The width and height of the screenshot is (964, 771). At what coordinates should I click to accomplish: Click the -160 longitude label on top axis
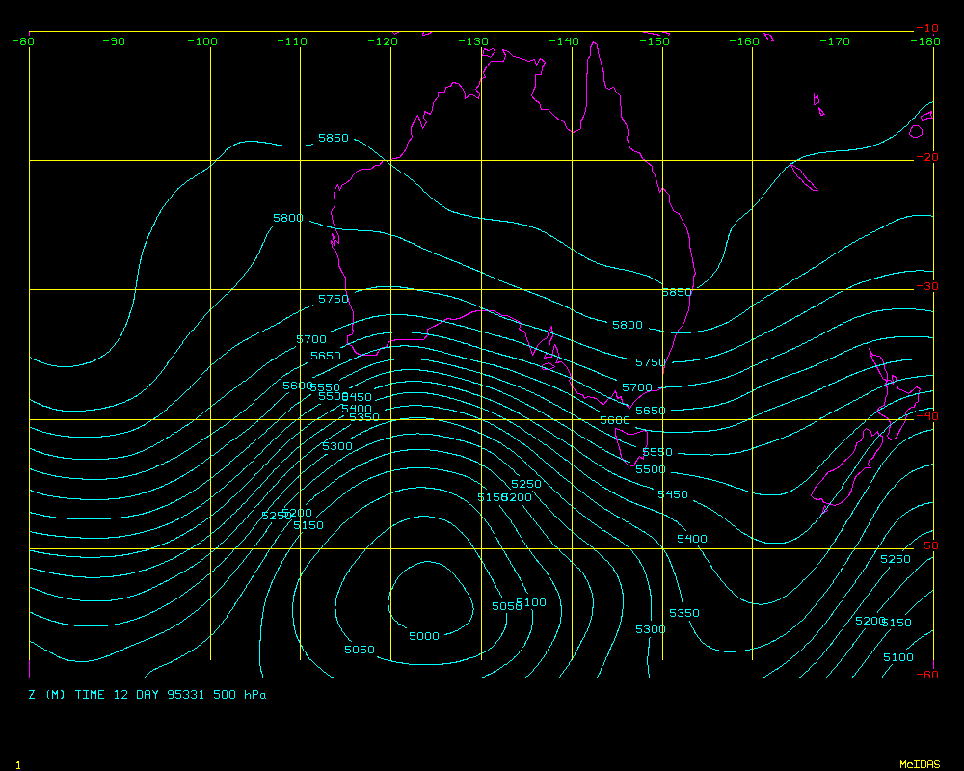[x=745, y=41]
